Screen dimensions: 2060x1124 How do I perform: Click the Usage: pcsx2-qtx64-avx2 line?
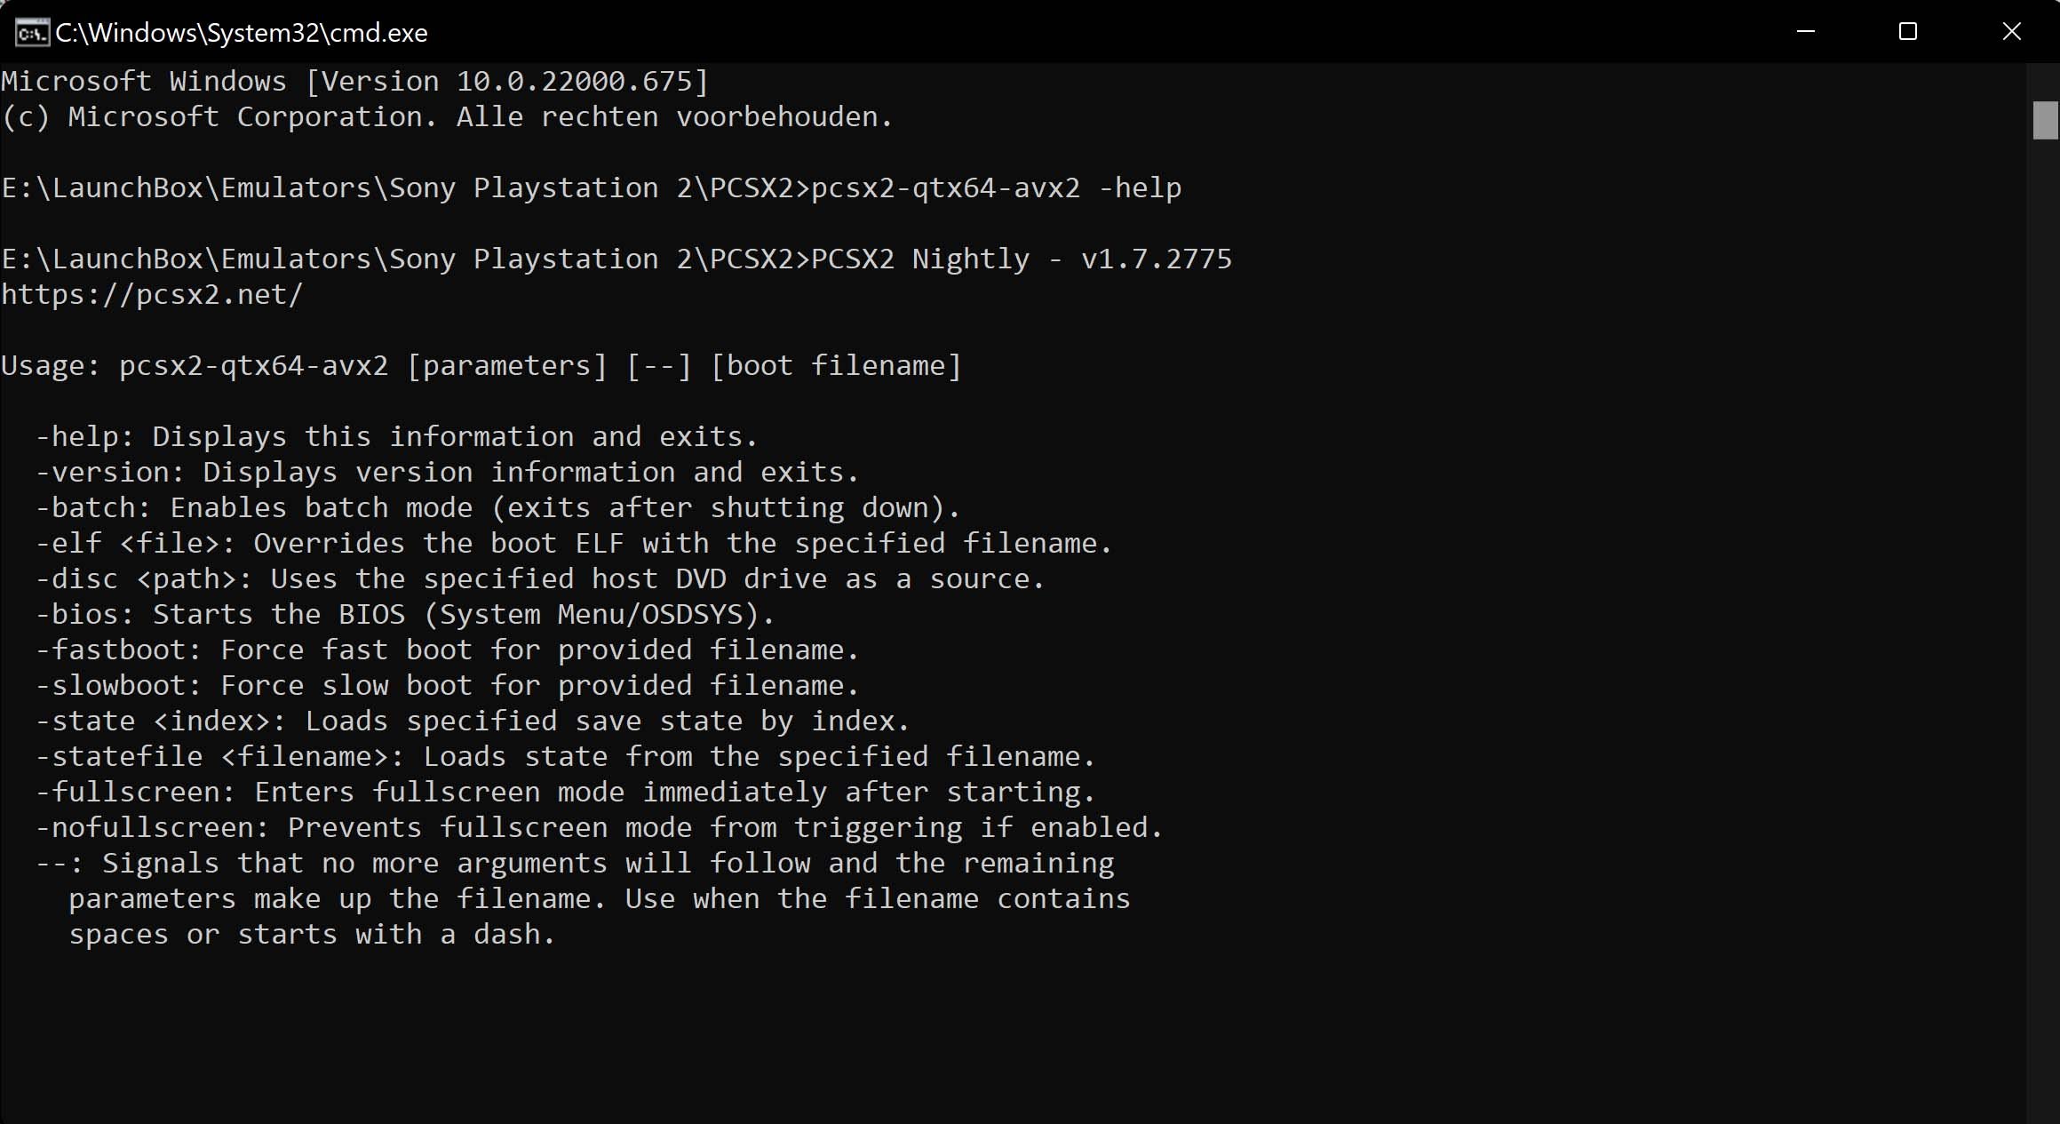point(481,365)
